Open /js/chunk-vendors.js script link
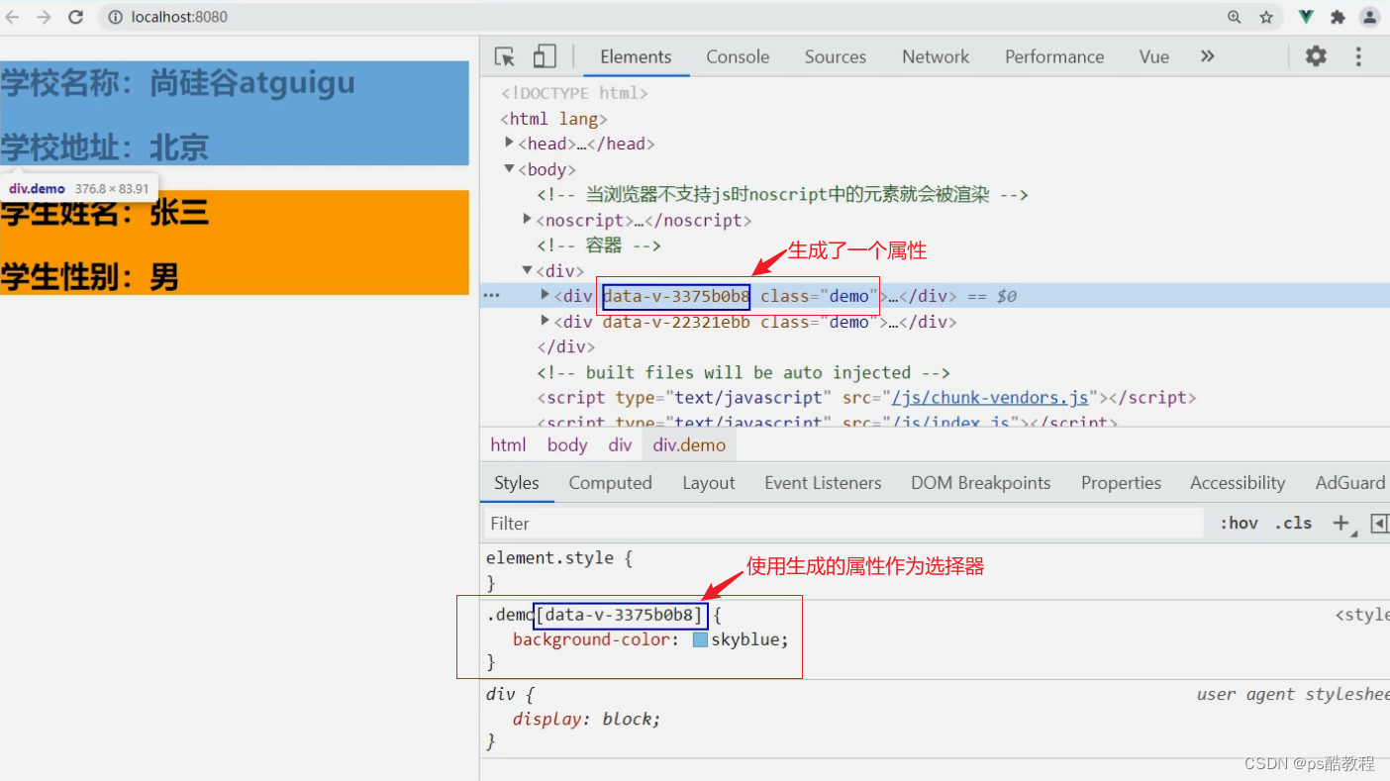This screenshot has height=781, width=1390. [x=990, y=397]
